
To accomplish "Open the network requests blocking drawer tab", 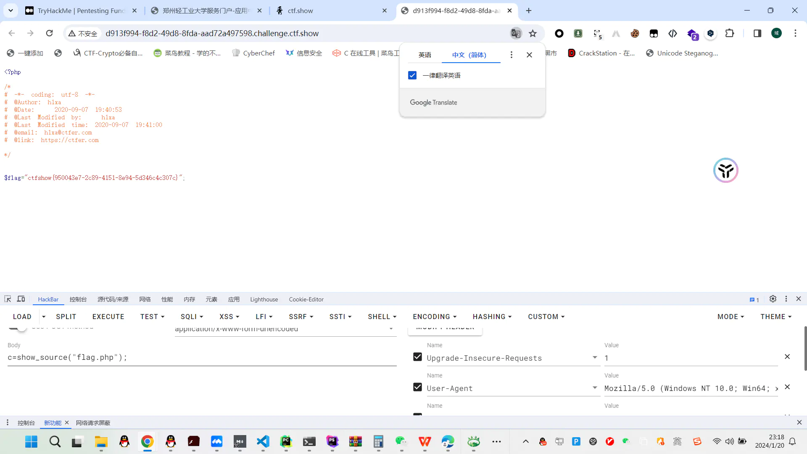I will coord(93,423).
